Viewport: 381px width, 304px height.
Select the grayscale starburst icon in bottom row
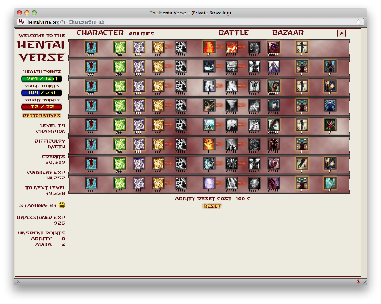tap(254, 183)
